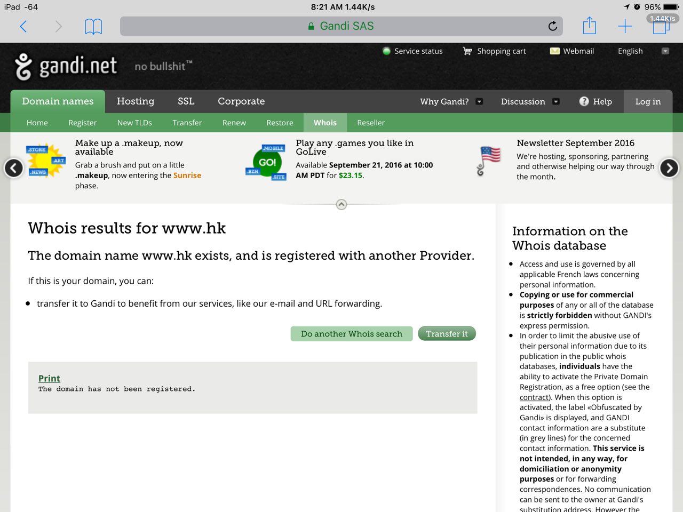The height and width of the screenshot is (512, 683).
Task: Go to the Reseller submenu item
Action: pos(371,123)
